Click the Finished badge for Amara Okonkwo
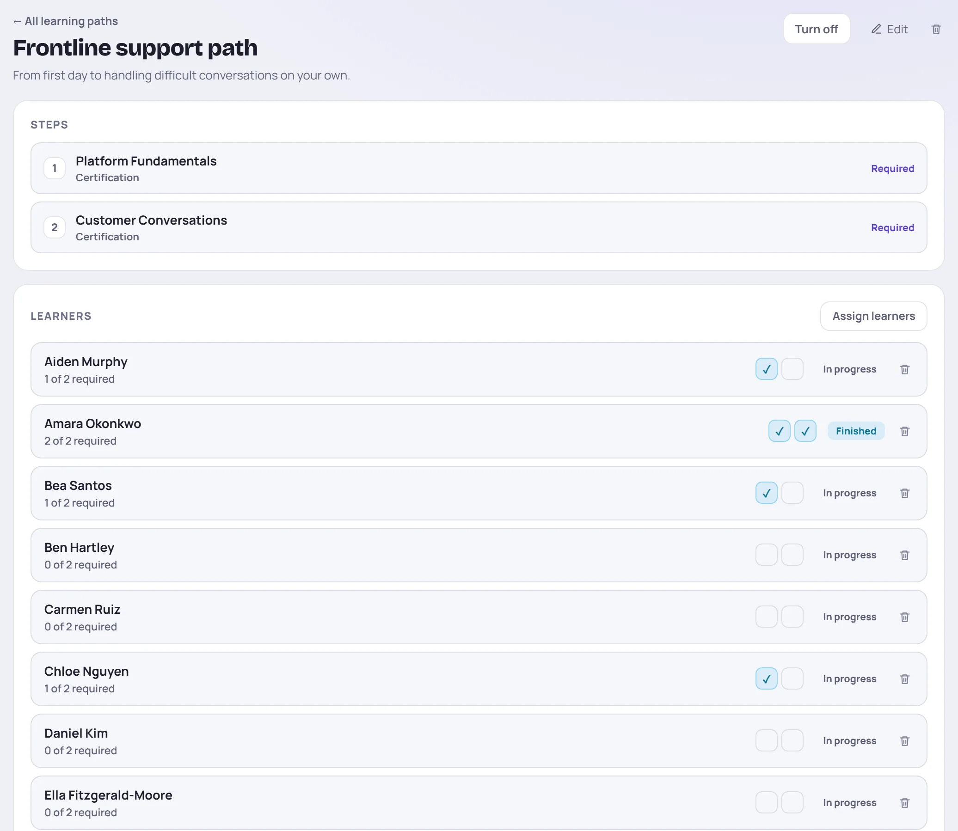Screen dimensions: 958x831 855,431
